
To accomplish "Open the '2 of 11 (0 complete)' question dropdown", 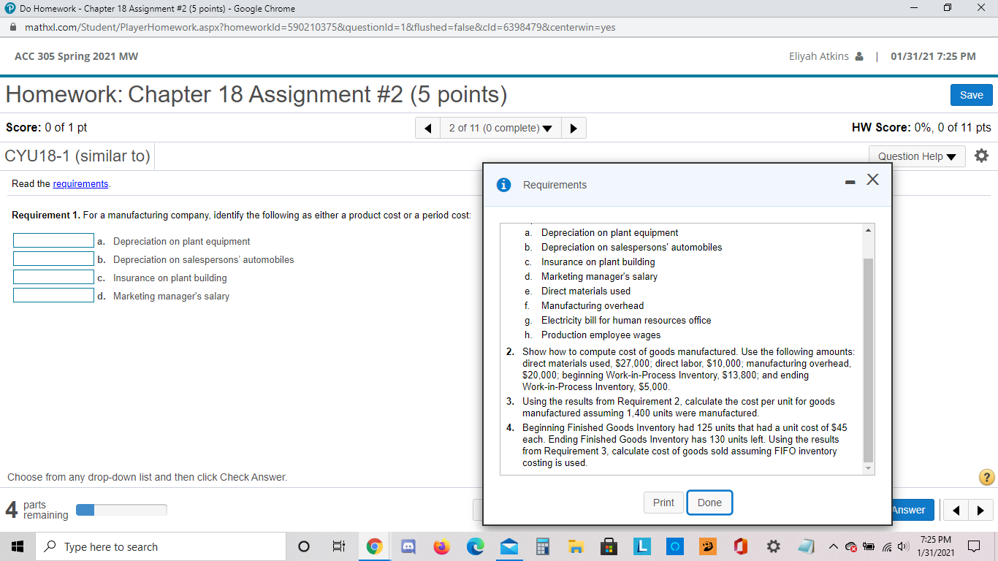I will 500,127.
